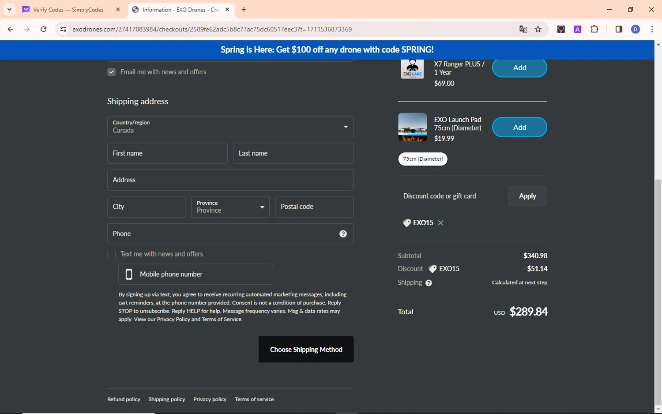This screenshot has width=662, height=414.
Task: Click the Shipping address heading
Action: point(138,101)
